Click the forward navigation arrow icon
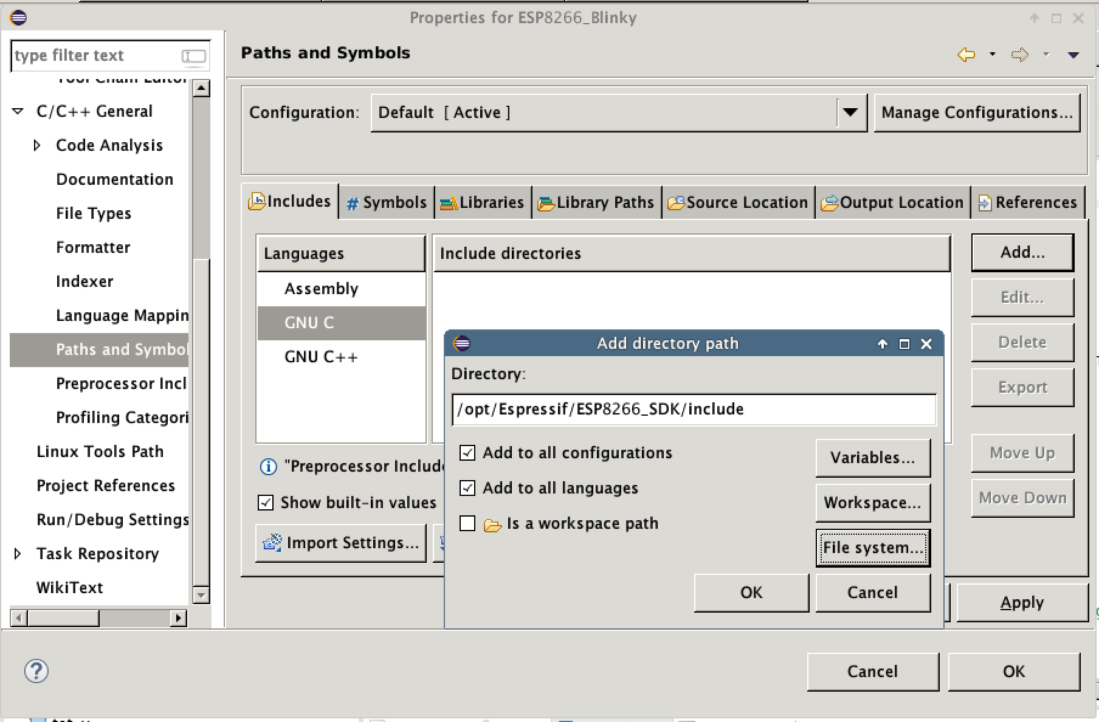This screenshot has width=1099, height=722. [1019, 55]
